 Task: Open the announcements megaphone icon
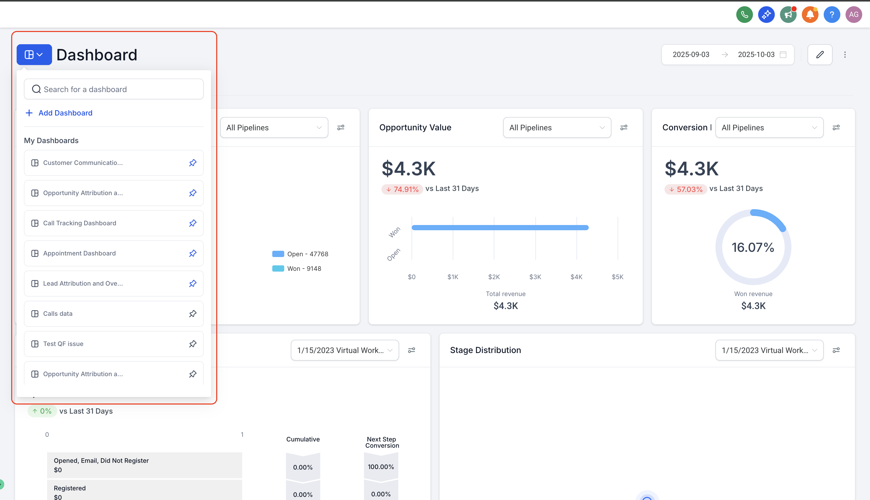(788, 14)
